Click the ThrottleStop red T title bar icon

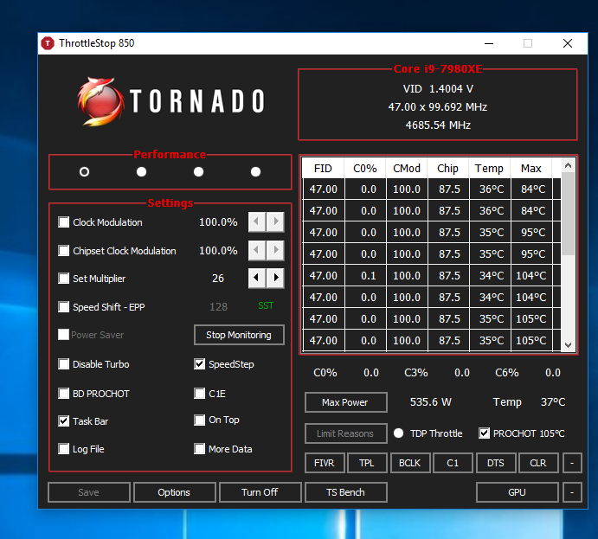click(x=48, y=43)
